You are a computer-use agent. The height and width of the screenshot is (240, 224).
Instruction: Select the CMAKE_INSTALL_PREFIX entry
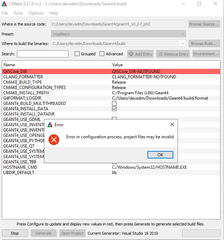(26, 93)
